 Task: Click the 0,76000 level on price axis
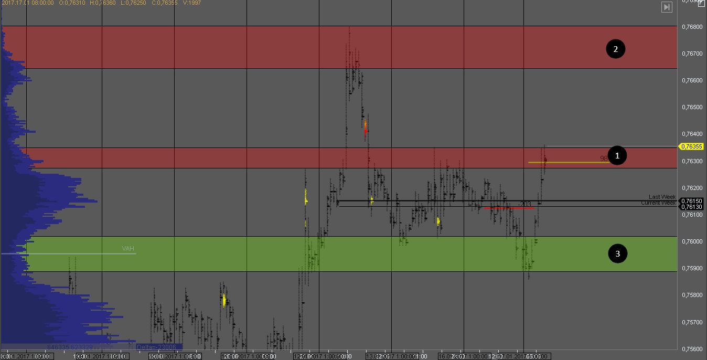coord(691,241)
